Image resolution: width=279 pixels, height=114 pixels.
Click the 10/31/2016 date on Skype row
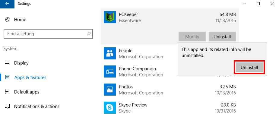226,111
